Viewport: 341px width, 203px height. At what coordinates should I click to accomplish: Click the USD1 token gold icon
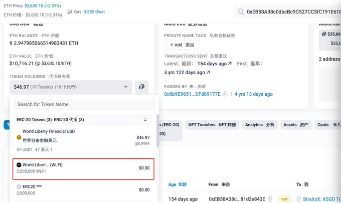(19, 137)
